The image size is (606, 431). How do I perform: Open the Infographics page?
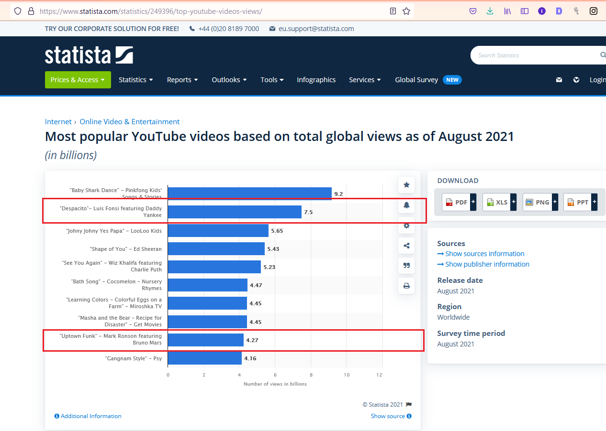coord(316,80)
